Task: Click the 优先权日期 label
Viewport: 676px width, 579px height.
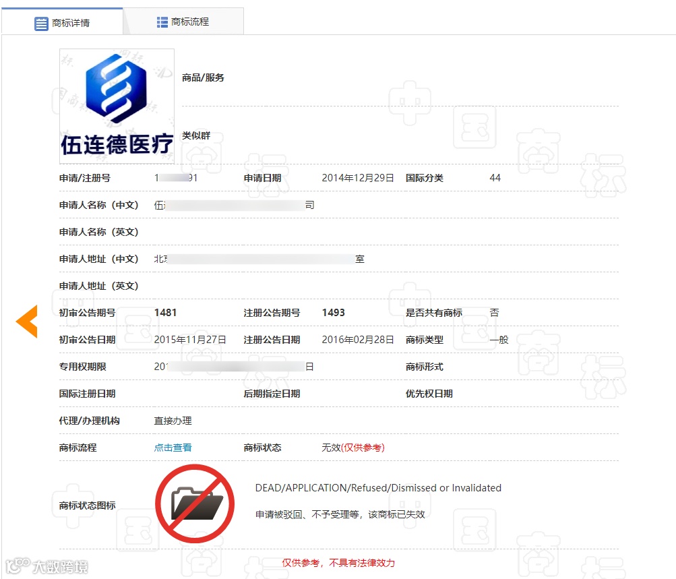Action: point(429,394)
